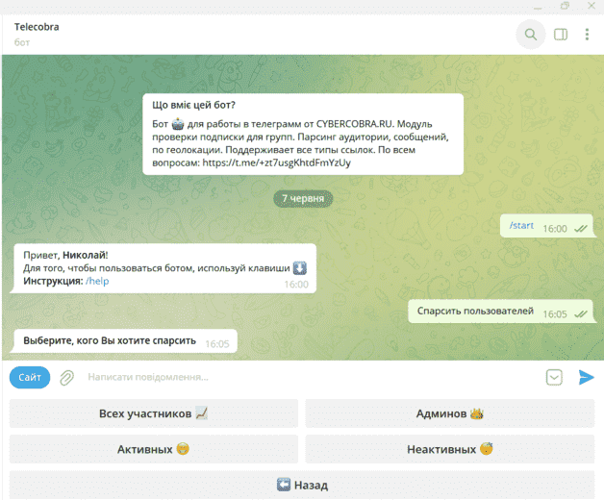Maximize the Telegram window

coord(565,6)
